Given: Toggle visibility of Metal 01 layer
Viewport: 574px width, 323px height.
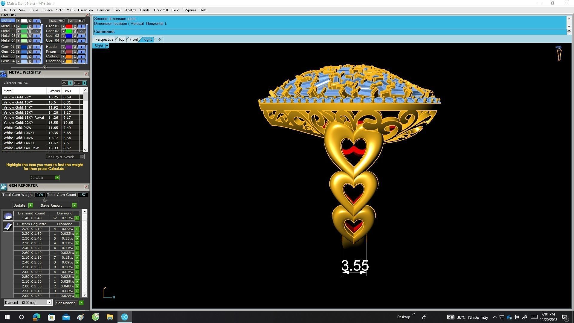Looking at the screenshot, I should pos(37,26).
